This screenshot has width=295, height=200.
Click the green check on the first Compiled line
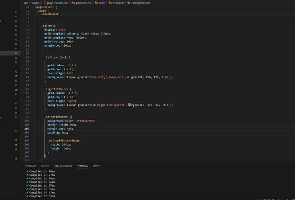(27, 171)
